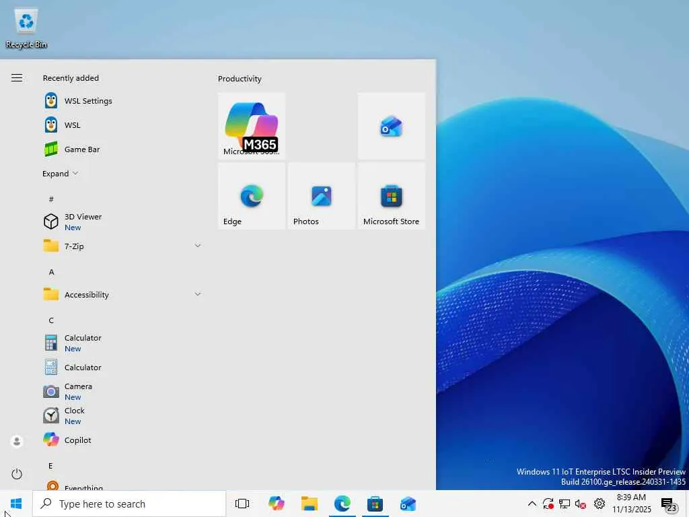The height and width of the screenshot is (517, 689).
Task: Click the muted volume tray icon
Action: 581,504
